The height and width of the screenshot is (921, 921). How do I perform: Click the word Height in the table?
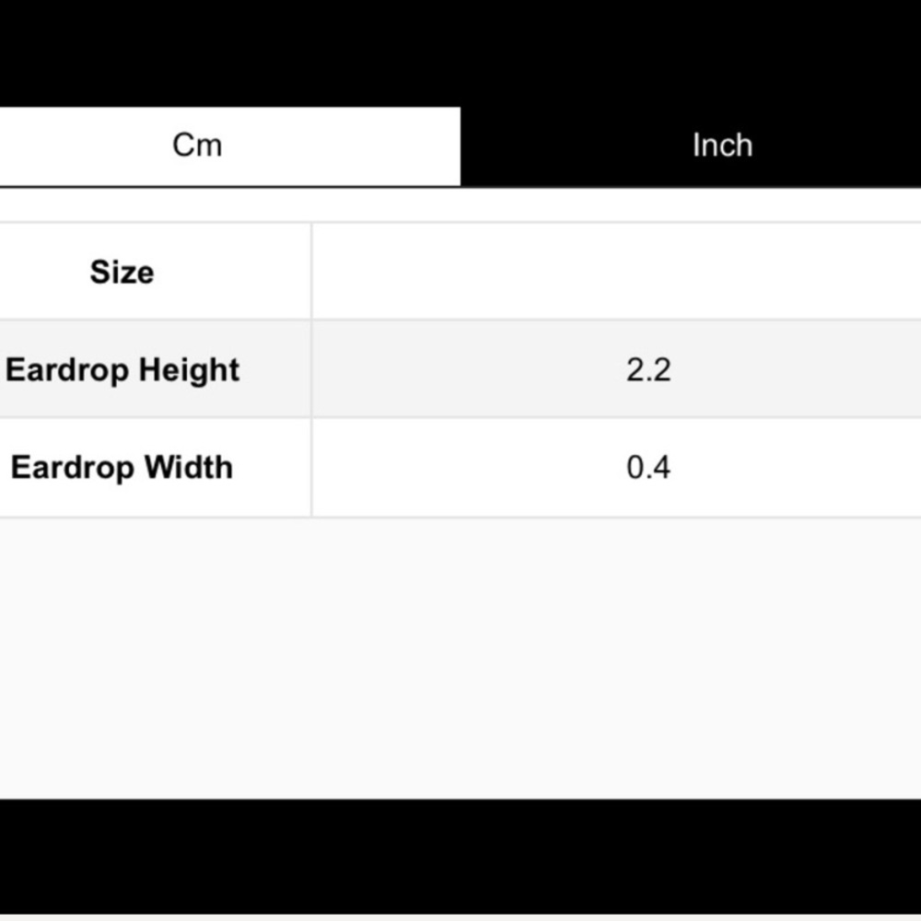pos(189,370)
